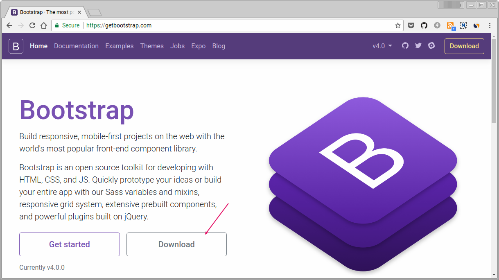The width and height of the screenshot is (499, 280).
Task: Click the lightning bolt extension icon
Action: point(437,25)
